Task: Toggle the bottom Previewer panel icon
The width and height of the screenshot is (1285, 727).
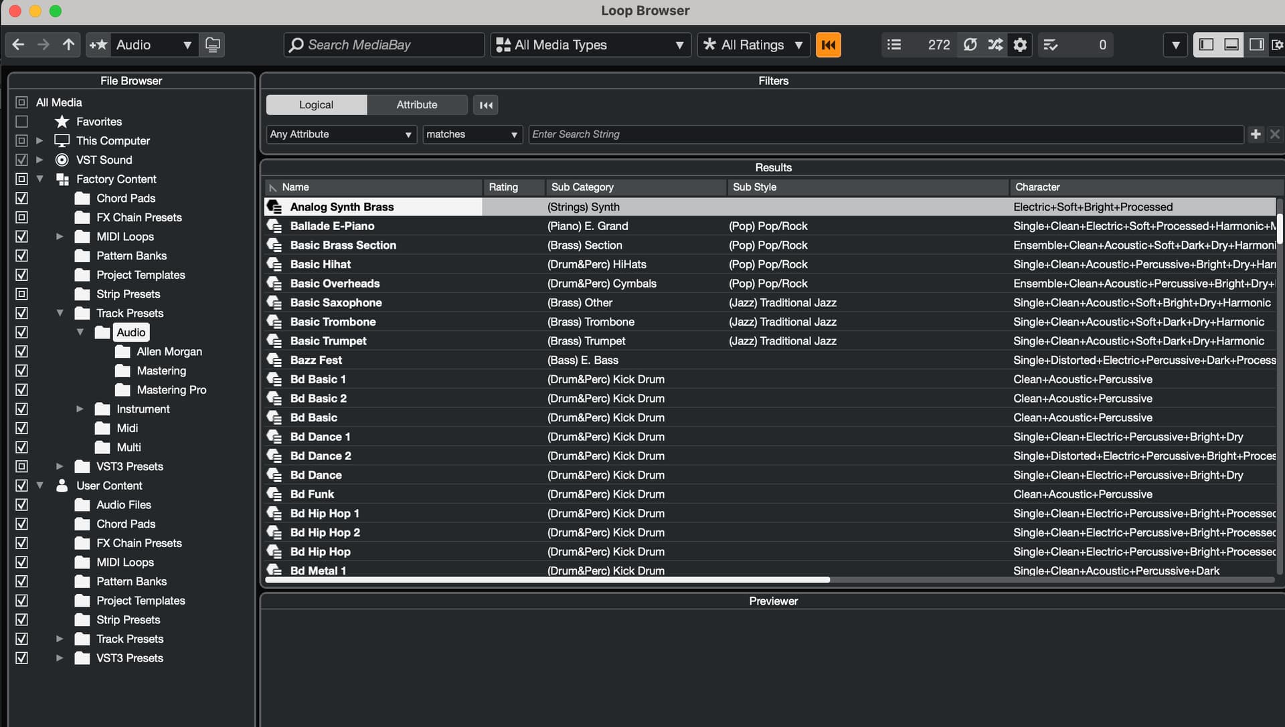Action: point(1231,45)
